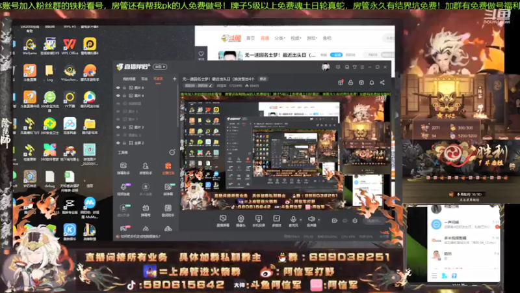This screenshot has height=293, width=520.
Task: Go to 首页 on Douyu website
Action: tap(251, 38)
